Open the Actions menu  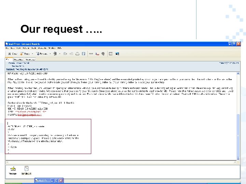pyautogui.click(x=26, y=48)
